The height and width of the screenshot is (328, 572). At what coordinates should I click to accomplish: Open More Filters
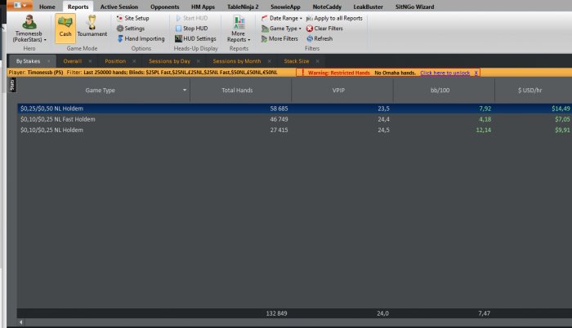click(x=279, y=38)
